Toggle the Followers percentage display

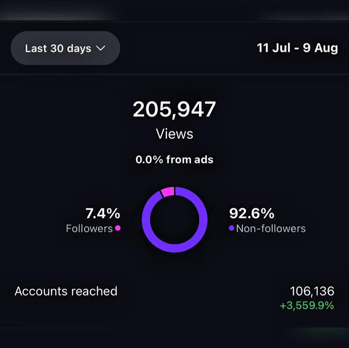coord(103,214)
